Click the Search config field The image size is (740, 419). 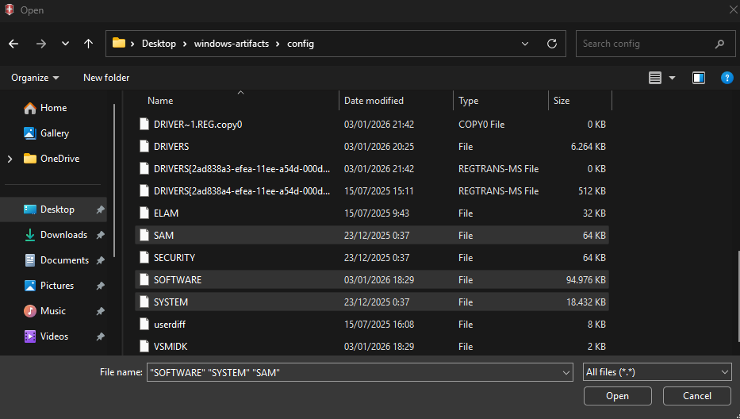646,44
